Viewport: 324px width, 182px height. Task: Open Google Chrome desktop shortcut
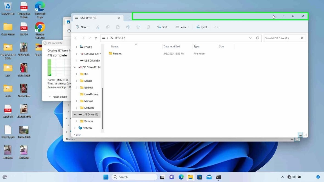[x=40, y=30]
